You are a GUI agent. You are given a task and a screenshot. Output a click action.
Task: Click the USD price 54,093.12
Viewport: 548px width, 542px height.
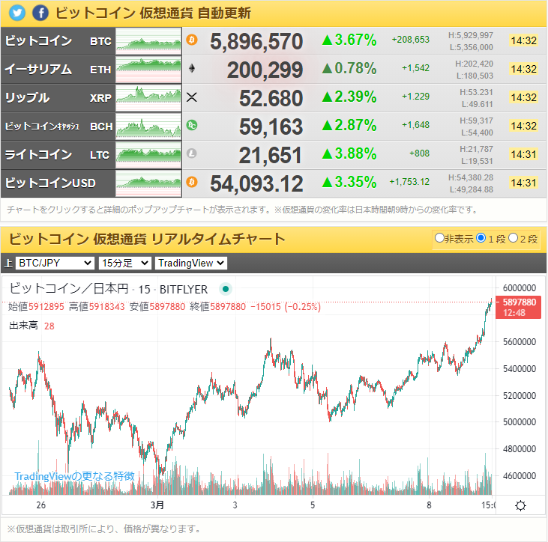256,183
